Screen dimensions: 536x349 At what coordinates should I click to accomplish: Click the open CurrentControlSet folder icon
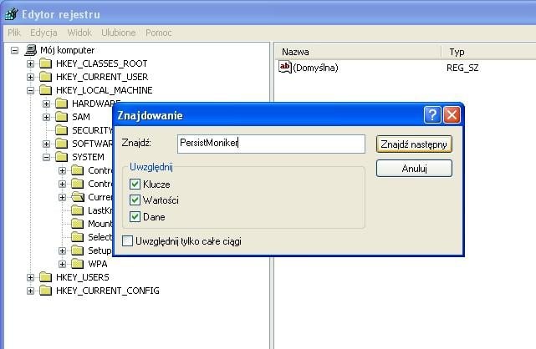[x=78, y=197]
